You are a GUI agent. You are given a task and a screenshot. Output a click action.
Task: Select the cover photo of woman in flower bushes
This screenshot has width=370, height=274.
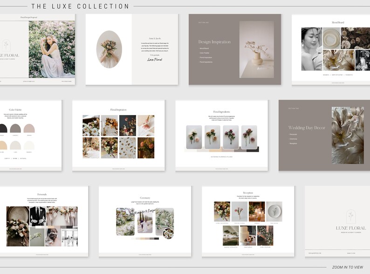52,49
